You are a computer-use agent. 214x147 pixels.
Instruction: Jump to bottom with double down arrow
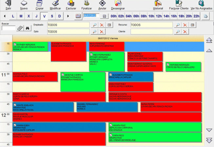point(209,140)
